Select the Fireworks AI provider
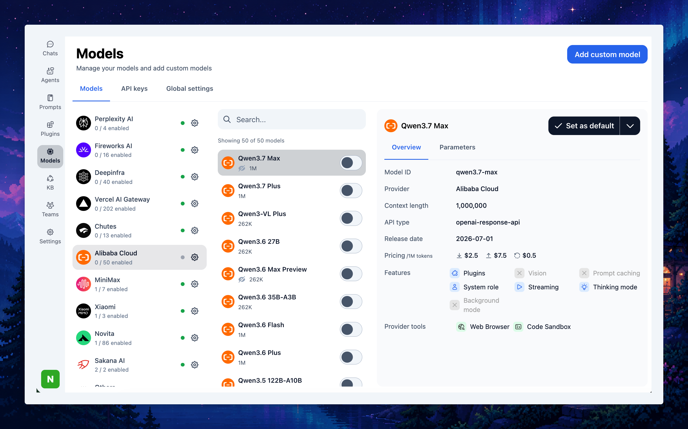 tap(140, 150)
